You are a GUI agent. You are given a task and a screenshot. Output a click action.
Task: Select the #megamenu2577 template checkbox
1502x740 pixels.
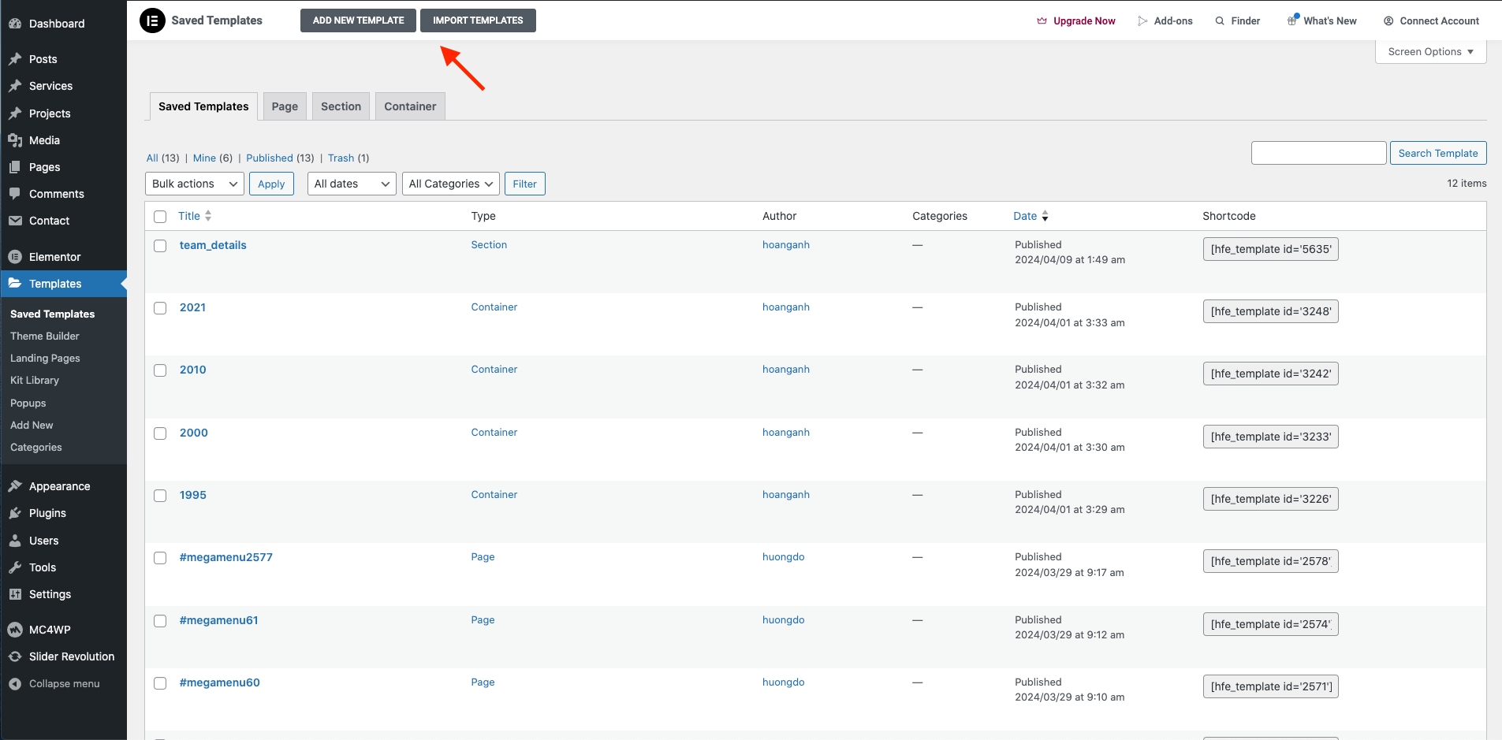click(160, 558)
